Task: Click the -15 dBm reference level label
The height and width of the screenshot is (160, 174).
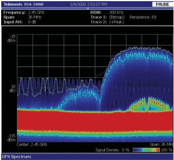Action: click(x=12, y=38)
